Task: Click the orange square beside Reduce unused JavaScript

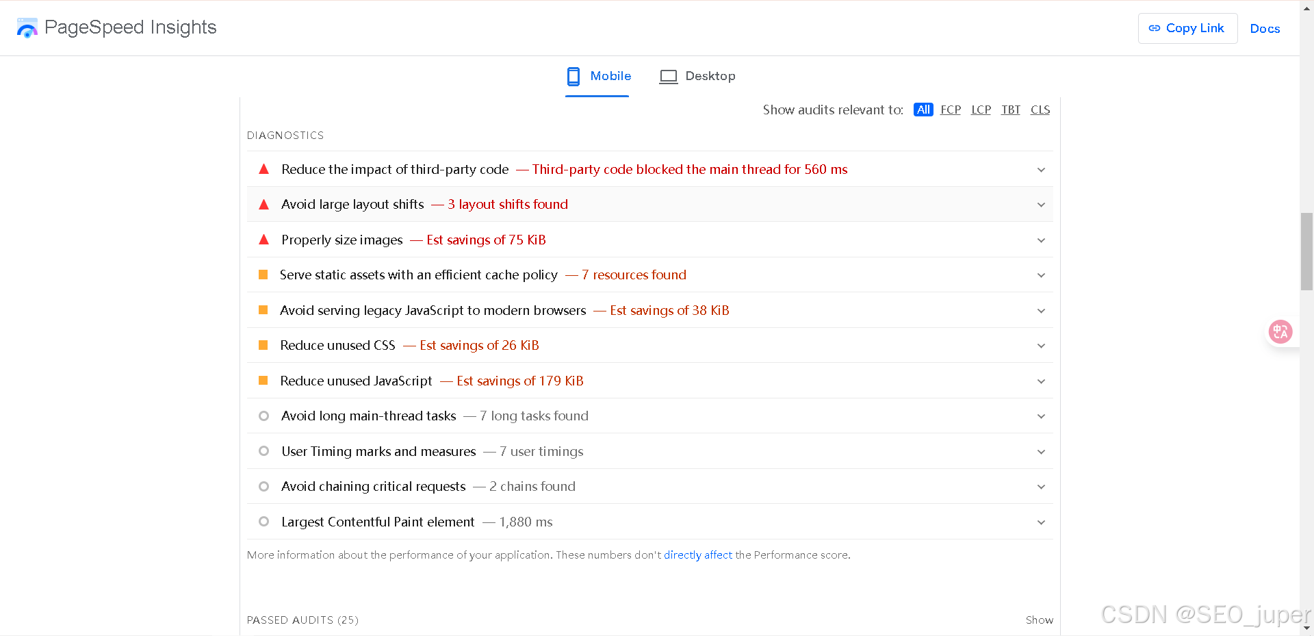Action: 263,381
